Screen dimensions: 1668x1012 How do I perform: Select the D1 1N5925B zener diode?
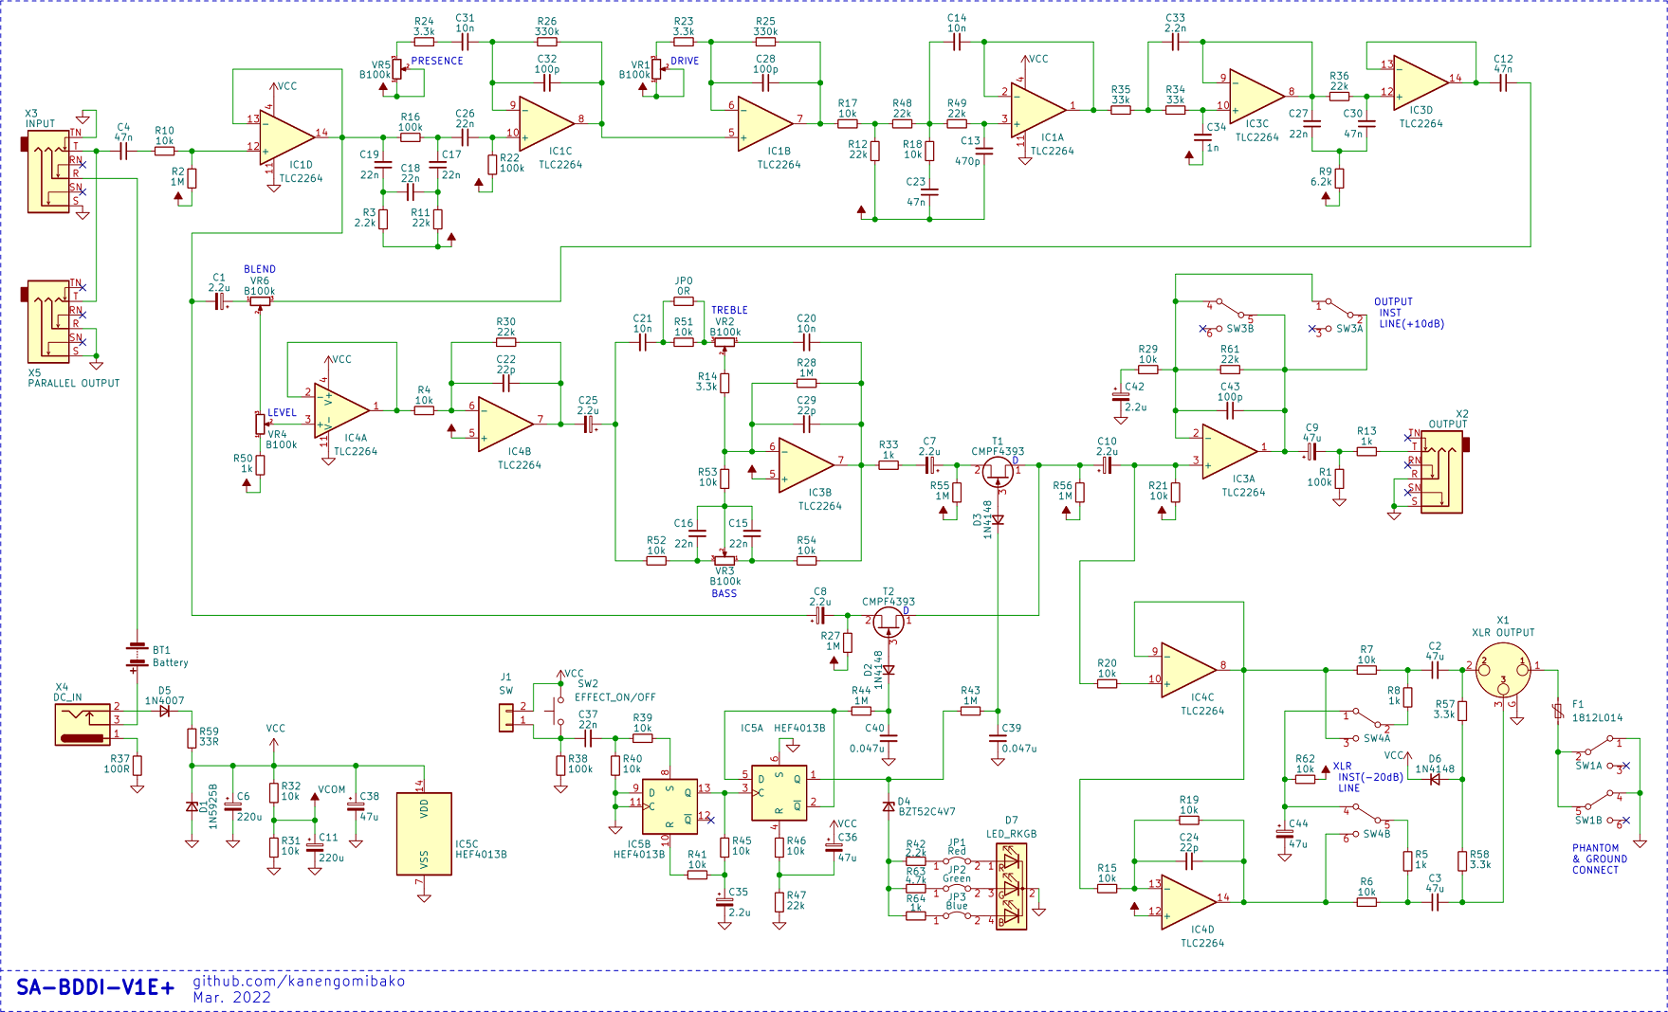click(x=192, y=806)
